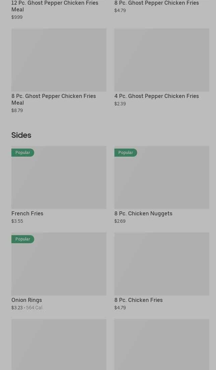Click Popular badge on Onion Rings
216x370 pixels.
click(22, 239)
